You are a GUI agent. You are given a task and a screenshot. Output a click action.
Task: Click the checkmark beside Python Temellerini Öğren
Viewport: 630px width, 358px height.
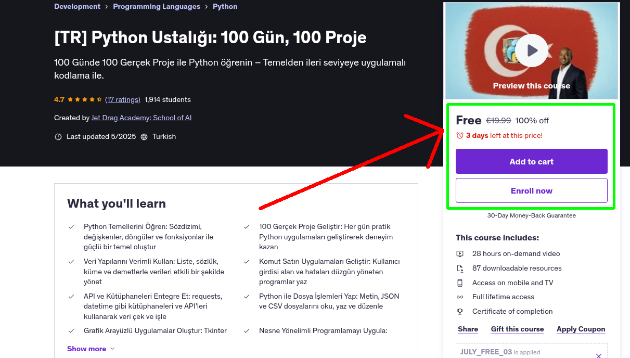[71, 227]
